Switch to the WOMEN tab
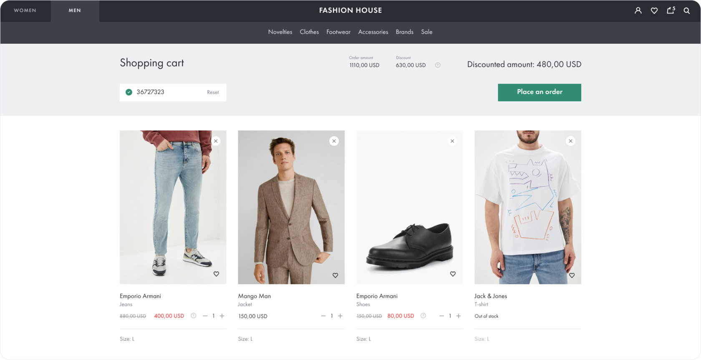 (x=25, y=10)
